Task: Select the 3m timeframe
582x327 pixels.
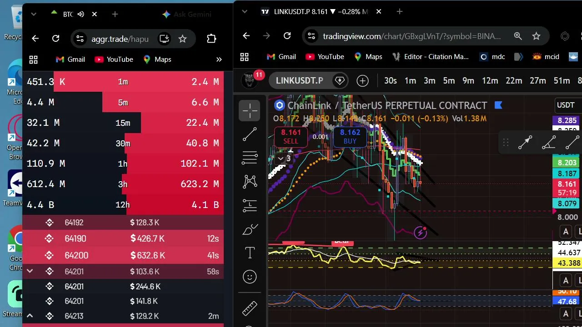Action: (x=430, y=81)
